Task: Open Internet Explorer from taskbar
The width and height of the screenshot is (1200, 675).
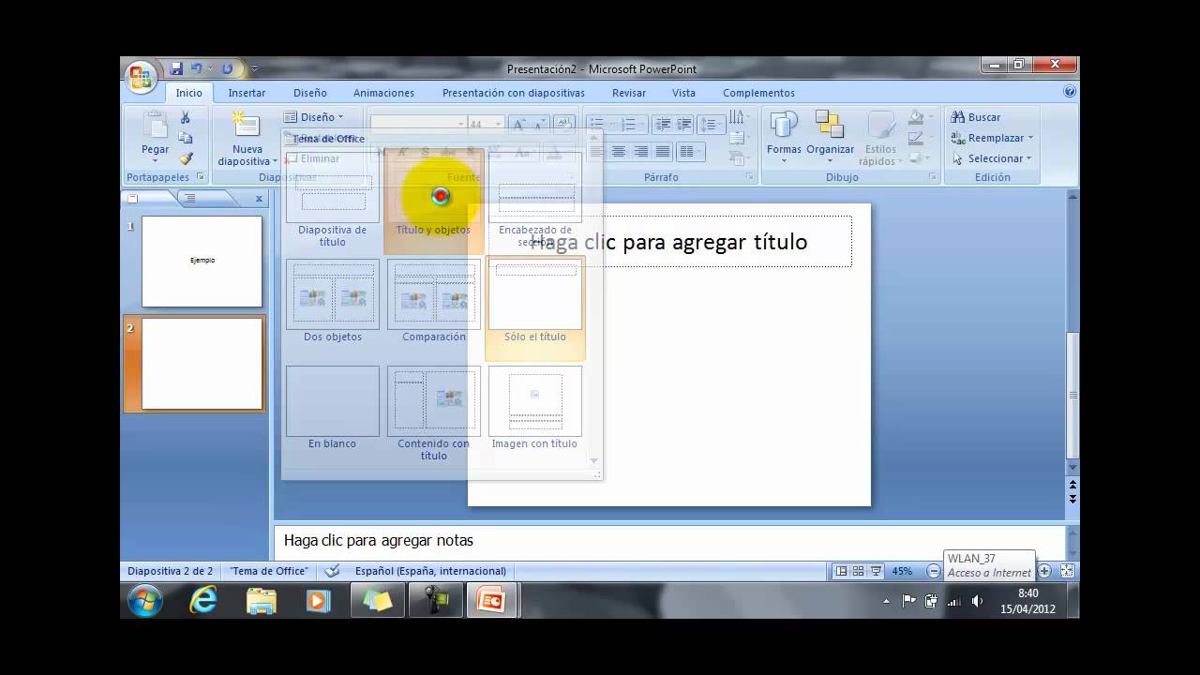Action: pyautogui.click(x=203, y=600)
